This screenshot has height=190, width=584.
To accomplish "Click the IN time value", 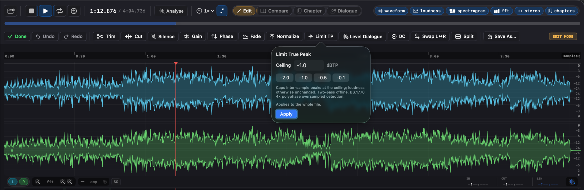I will point(477,184).
